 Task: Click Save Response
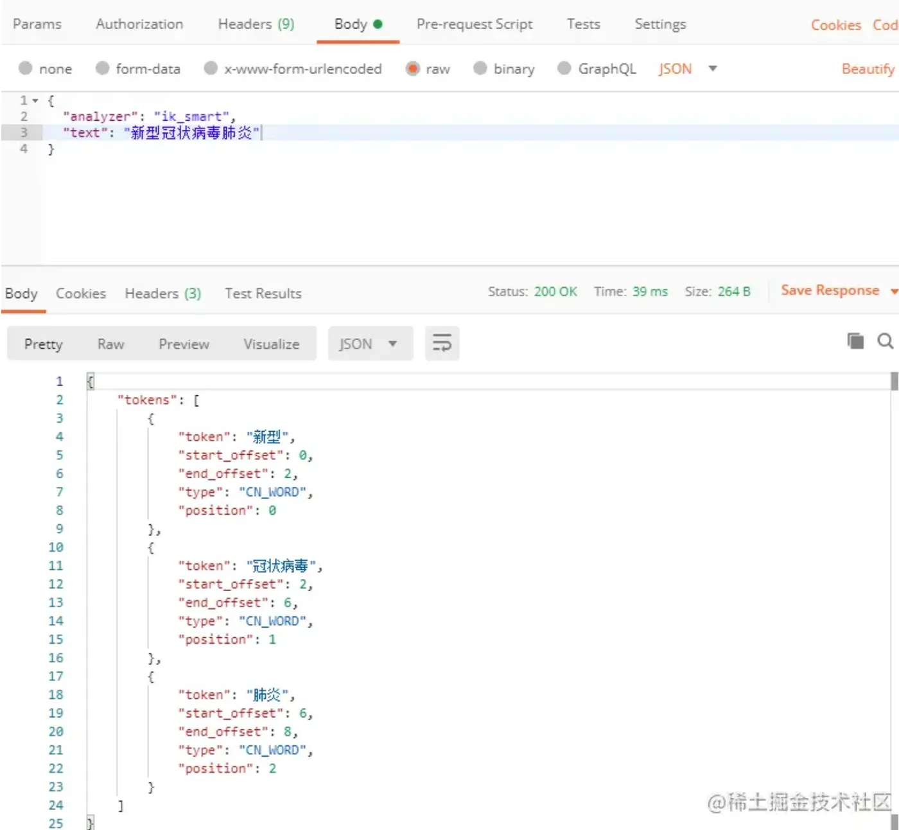tap(830, 290)
